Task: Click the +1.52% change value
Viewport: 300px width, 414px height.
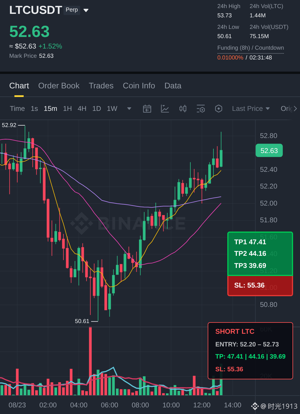Action: click(50, 46)
